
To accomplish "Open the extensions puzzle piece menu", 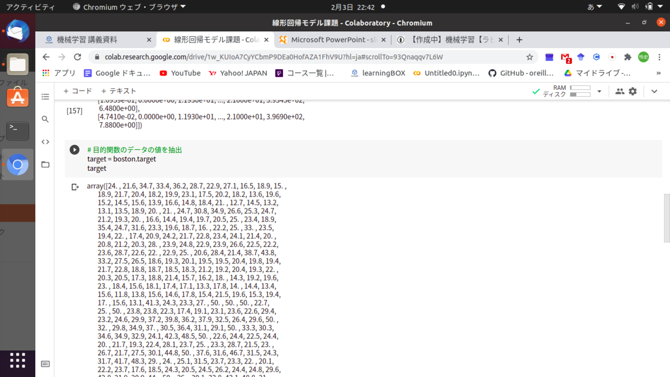I will point(628,57).
